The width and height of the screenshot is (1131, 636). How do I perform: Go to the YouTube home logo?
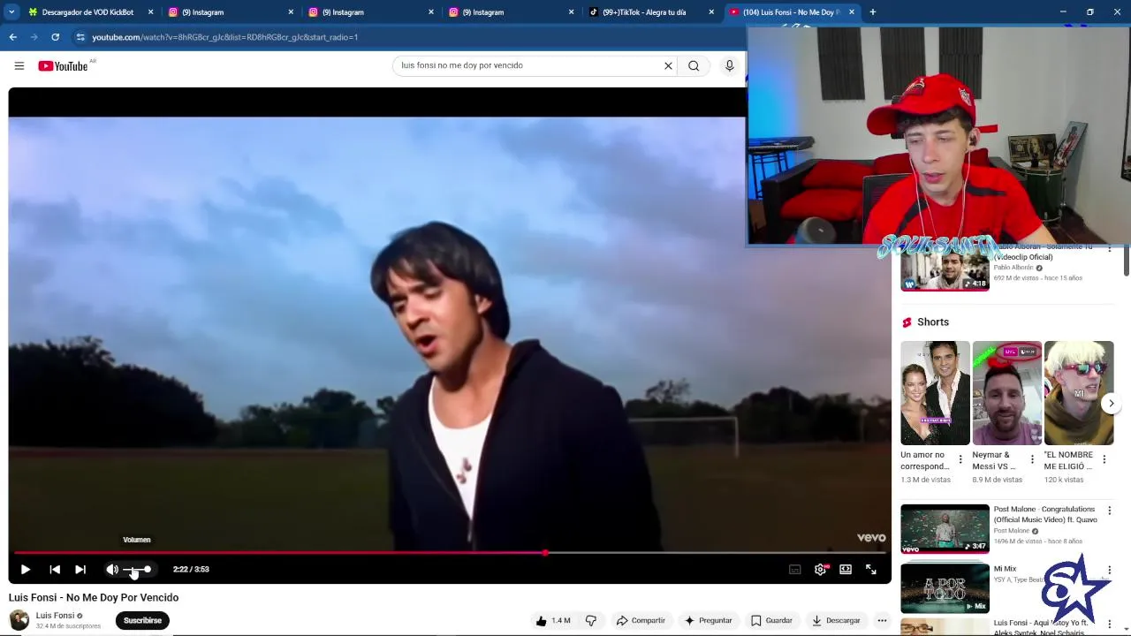63,66
